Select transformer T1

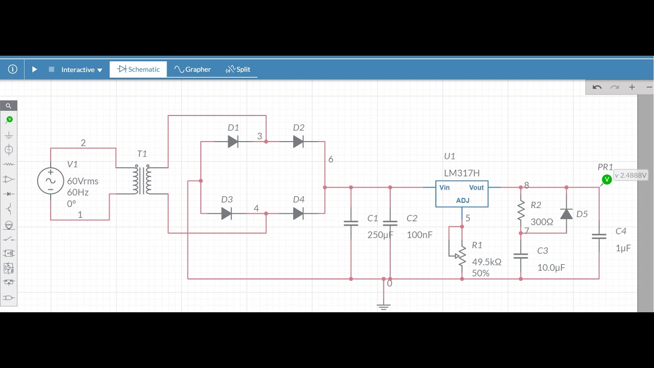point(142,180)
